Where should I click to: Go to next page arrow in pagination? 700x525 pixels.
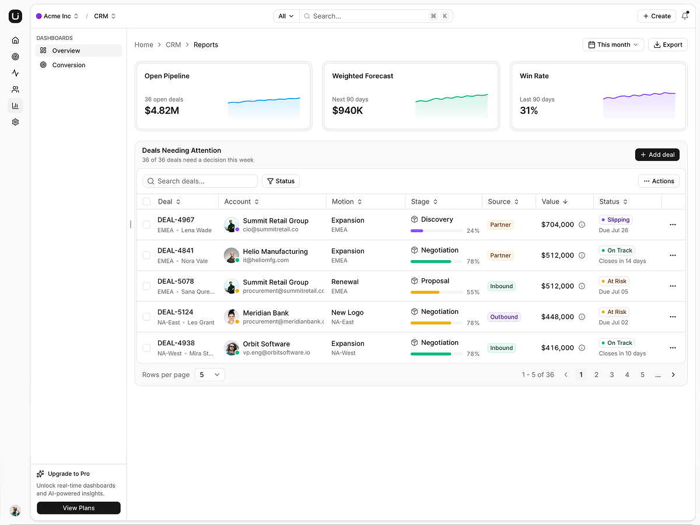(673, 374)
